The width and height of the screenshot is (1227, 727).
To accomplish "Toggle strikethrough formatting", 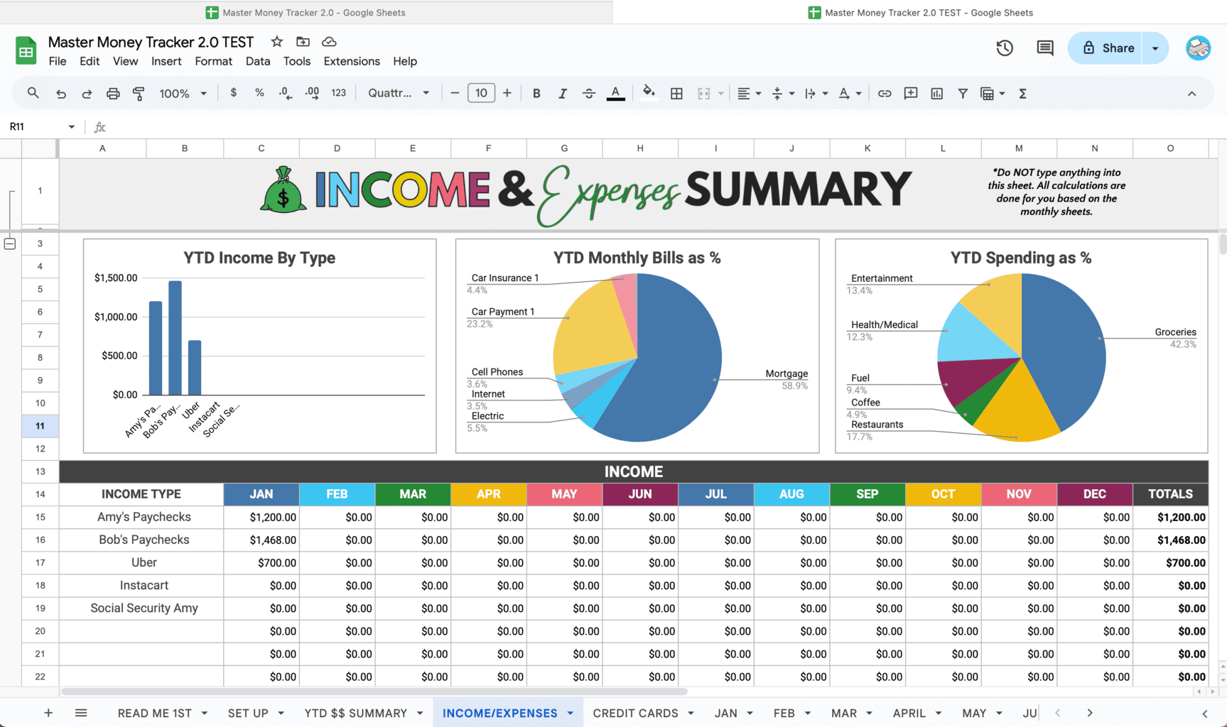I will [589, 93].
